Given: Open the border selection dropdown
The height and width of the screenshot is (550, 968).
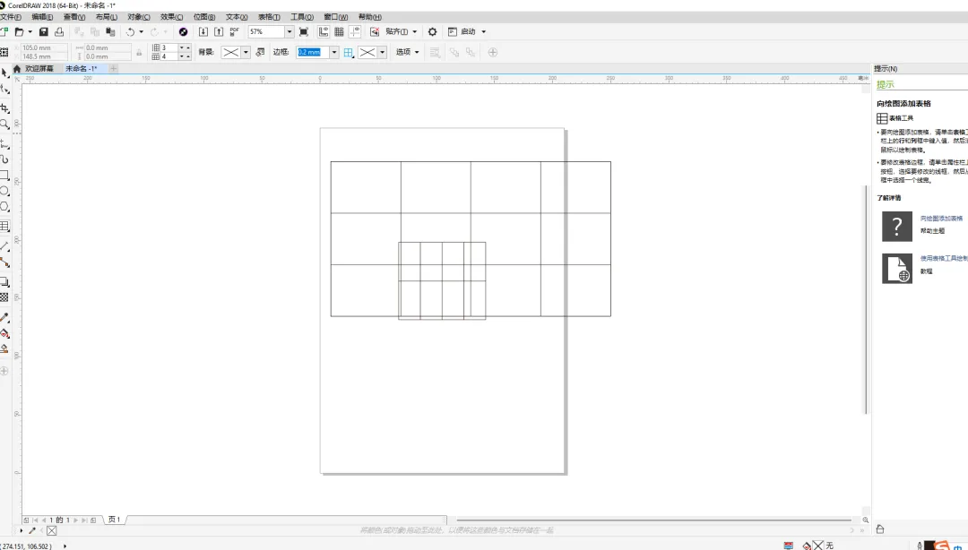Looking at the screenshot, I should click(x=349, y=53).
